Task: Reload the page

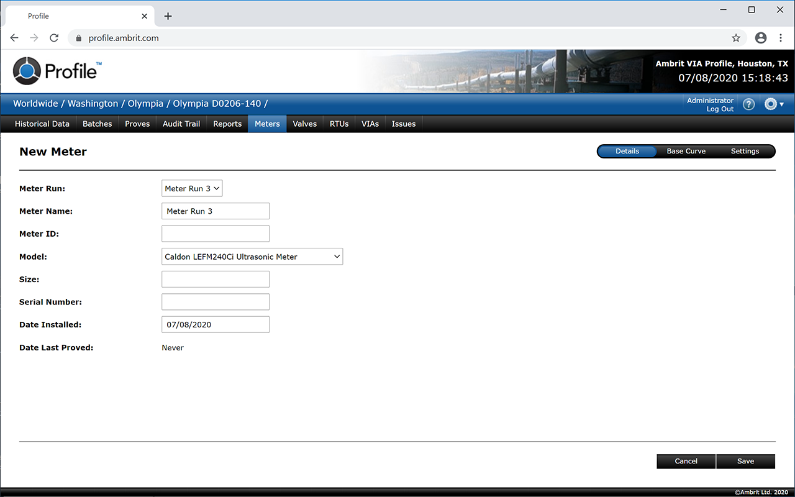Action: coord(54,38)
